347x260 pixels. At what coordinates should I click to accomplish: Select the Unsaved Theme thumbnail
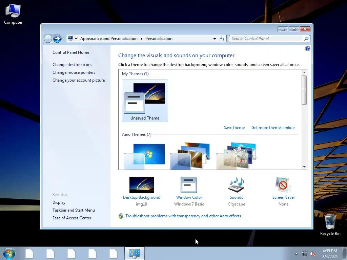point(145,101)
